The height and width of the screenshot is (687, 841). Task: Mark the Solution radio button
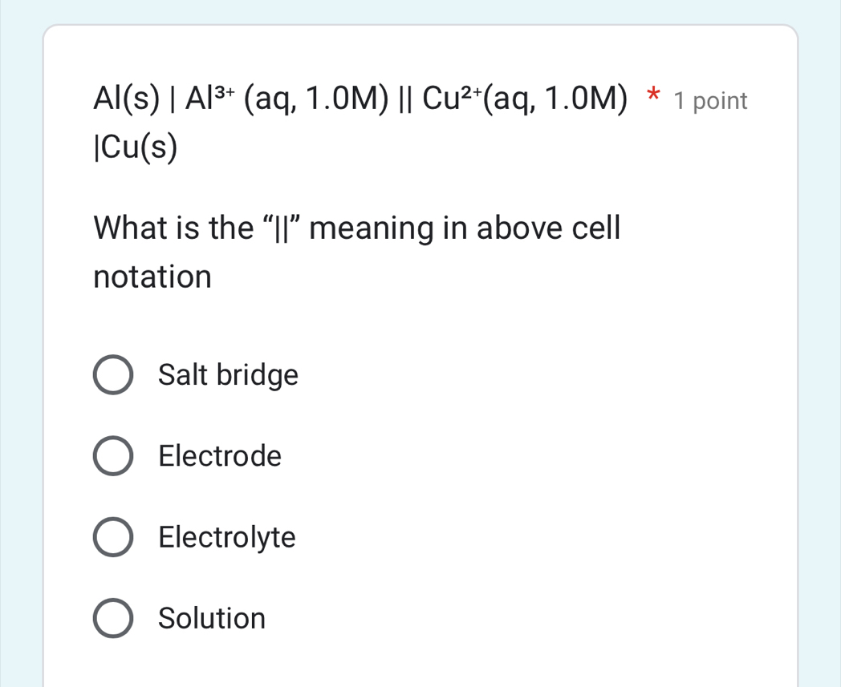pos(113,618)
